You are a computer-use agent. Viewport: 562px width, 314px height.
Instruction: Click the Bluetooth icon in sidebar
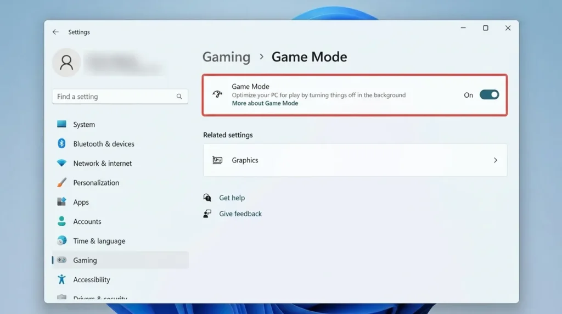click(61, 143)
